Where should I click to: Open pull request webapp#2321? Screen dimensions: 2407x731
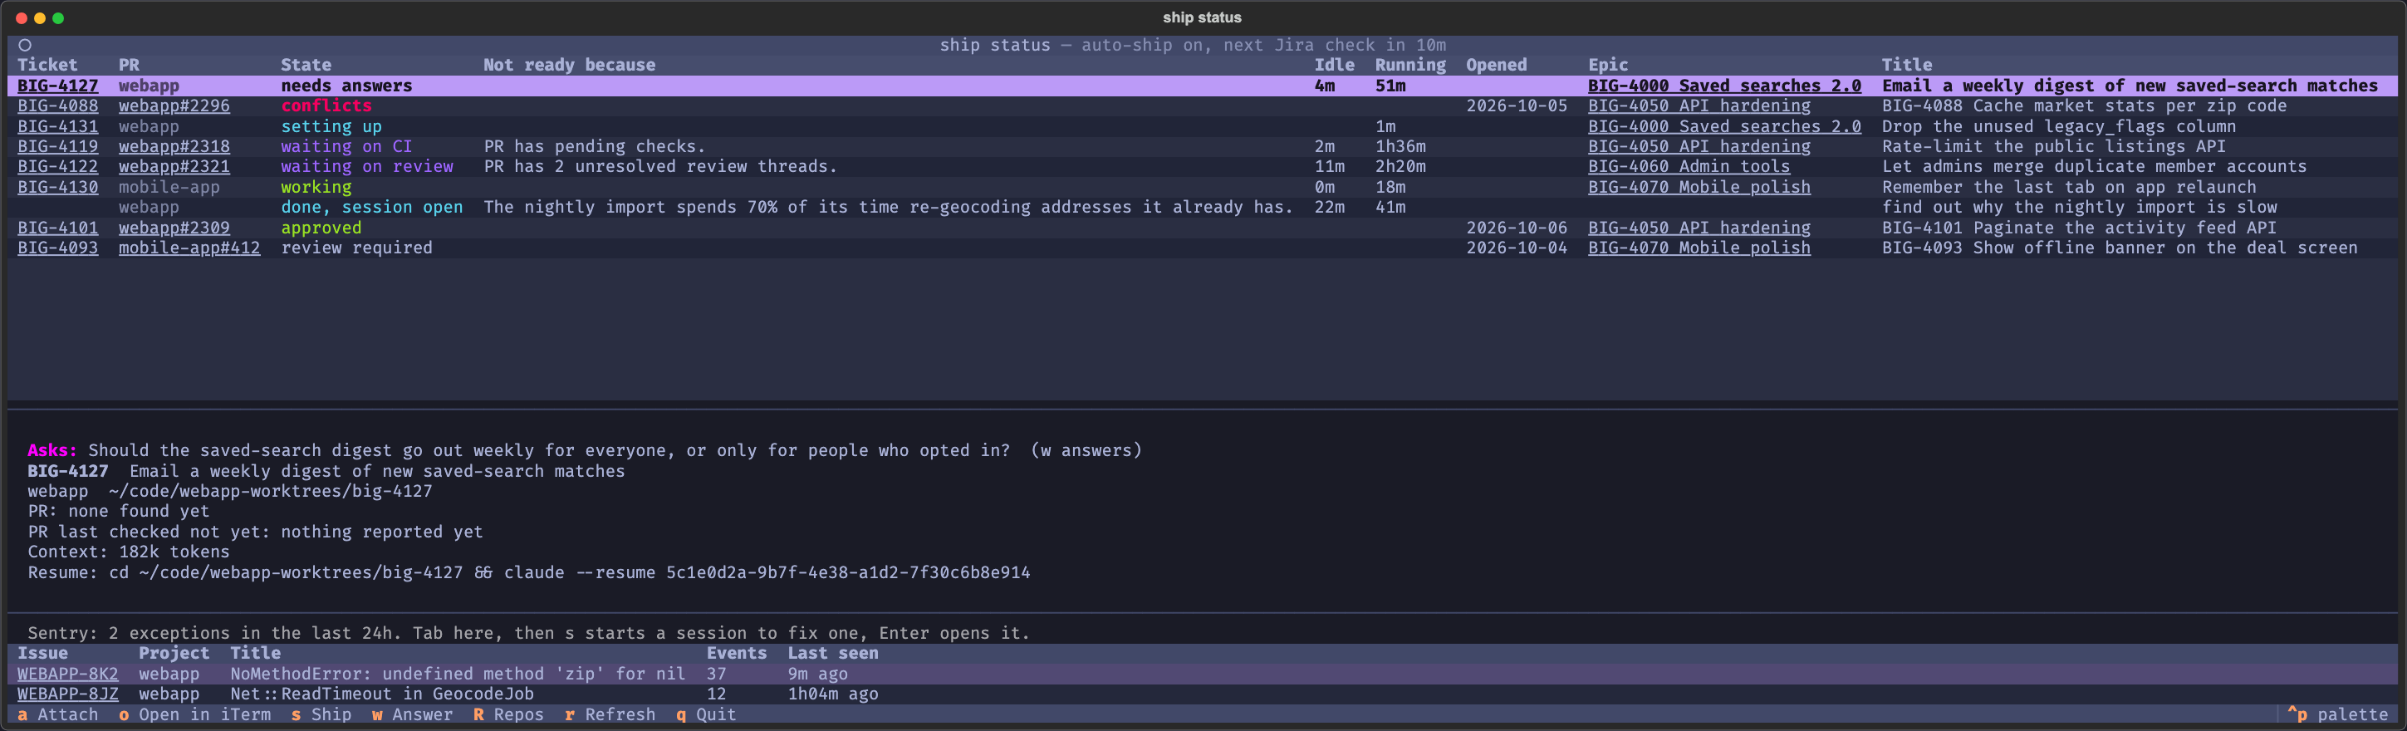[x=174, y=166]
